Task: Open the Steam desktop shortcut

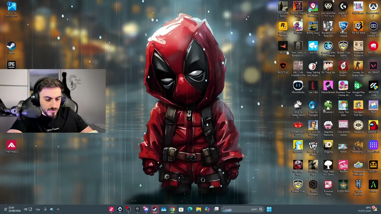Action: click(x=11, y=48)
